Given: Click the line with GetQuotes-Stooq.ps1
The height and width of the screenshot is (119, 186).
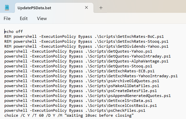Looking at the screenshot, I should coord(78,66).
